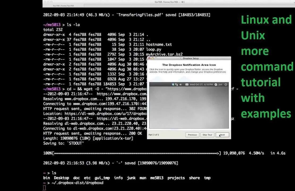Screen dimensions: 295x191
Task: Click the 'Part 3 of 5' label
Action: pyautogui.click(x=154, y=135)
